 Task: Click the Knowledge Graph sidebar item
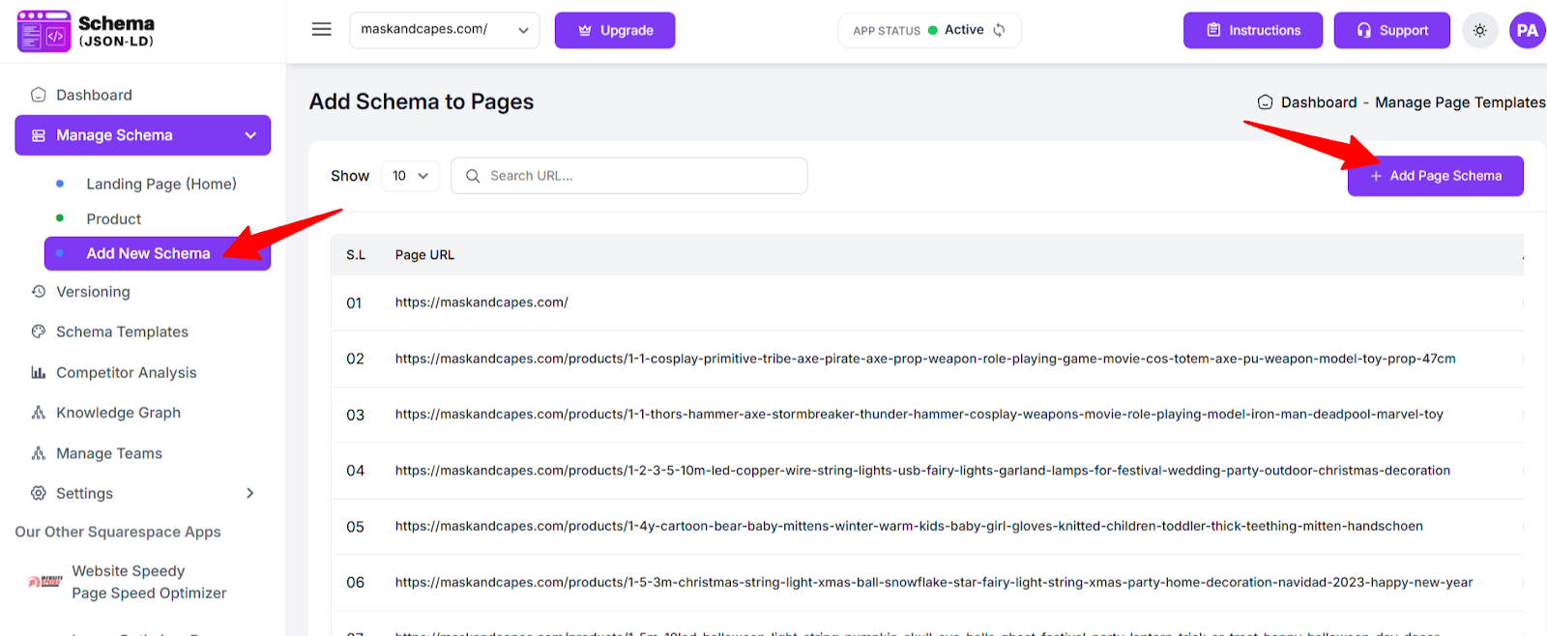point(118,413)
